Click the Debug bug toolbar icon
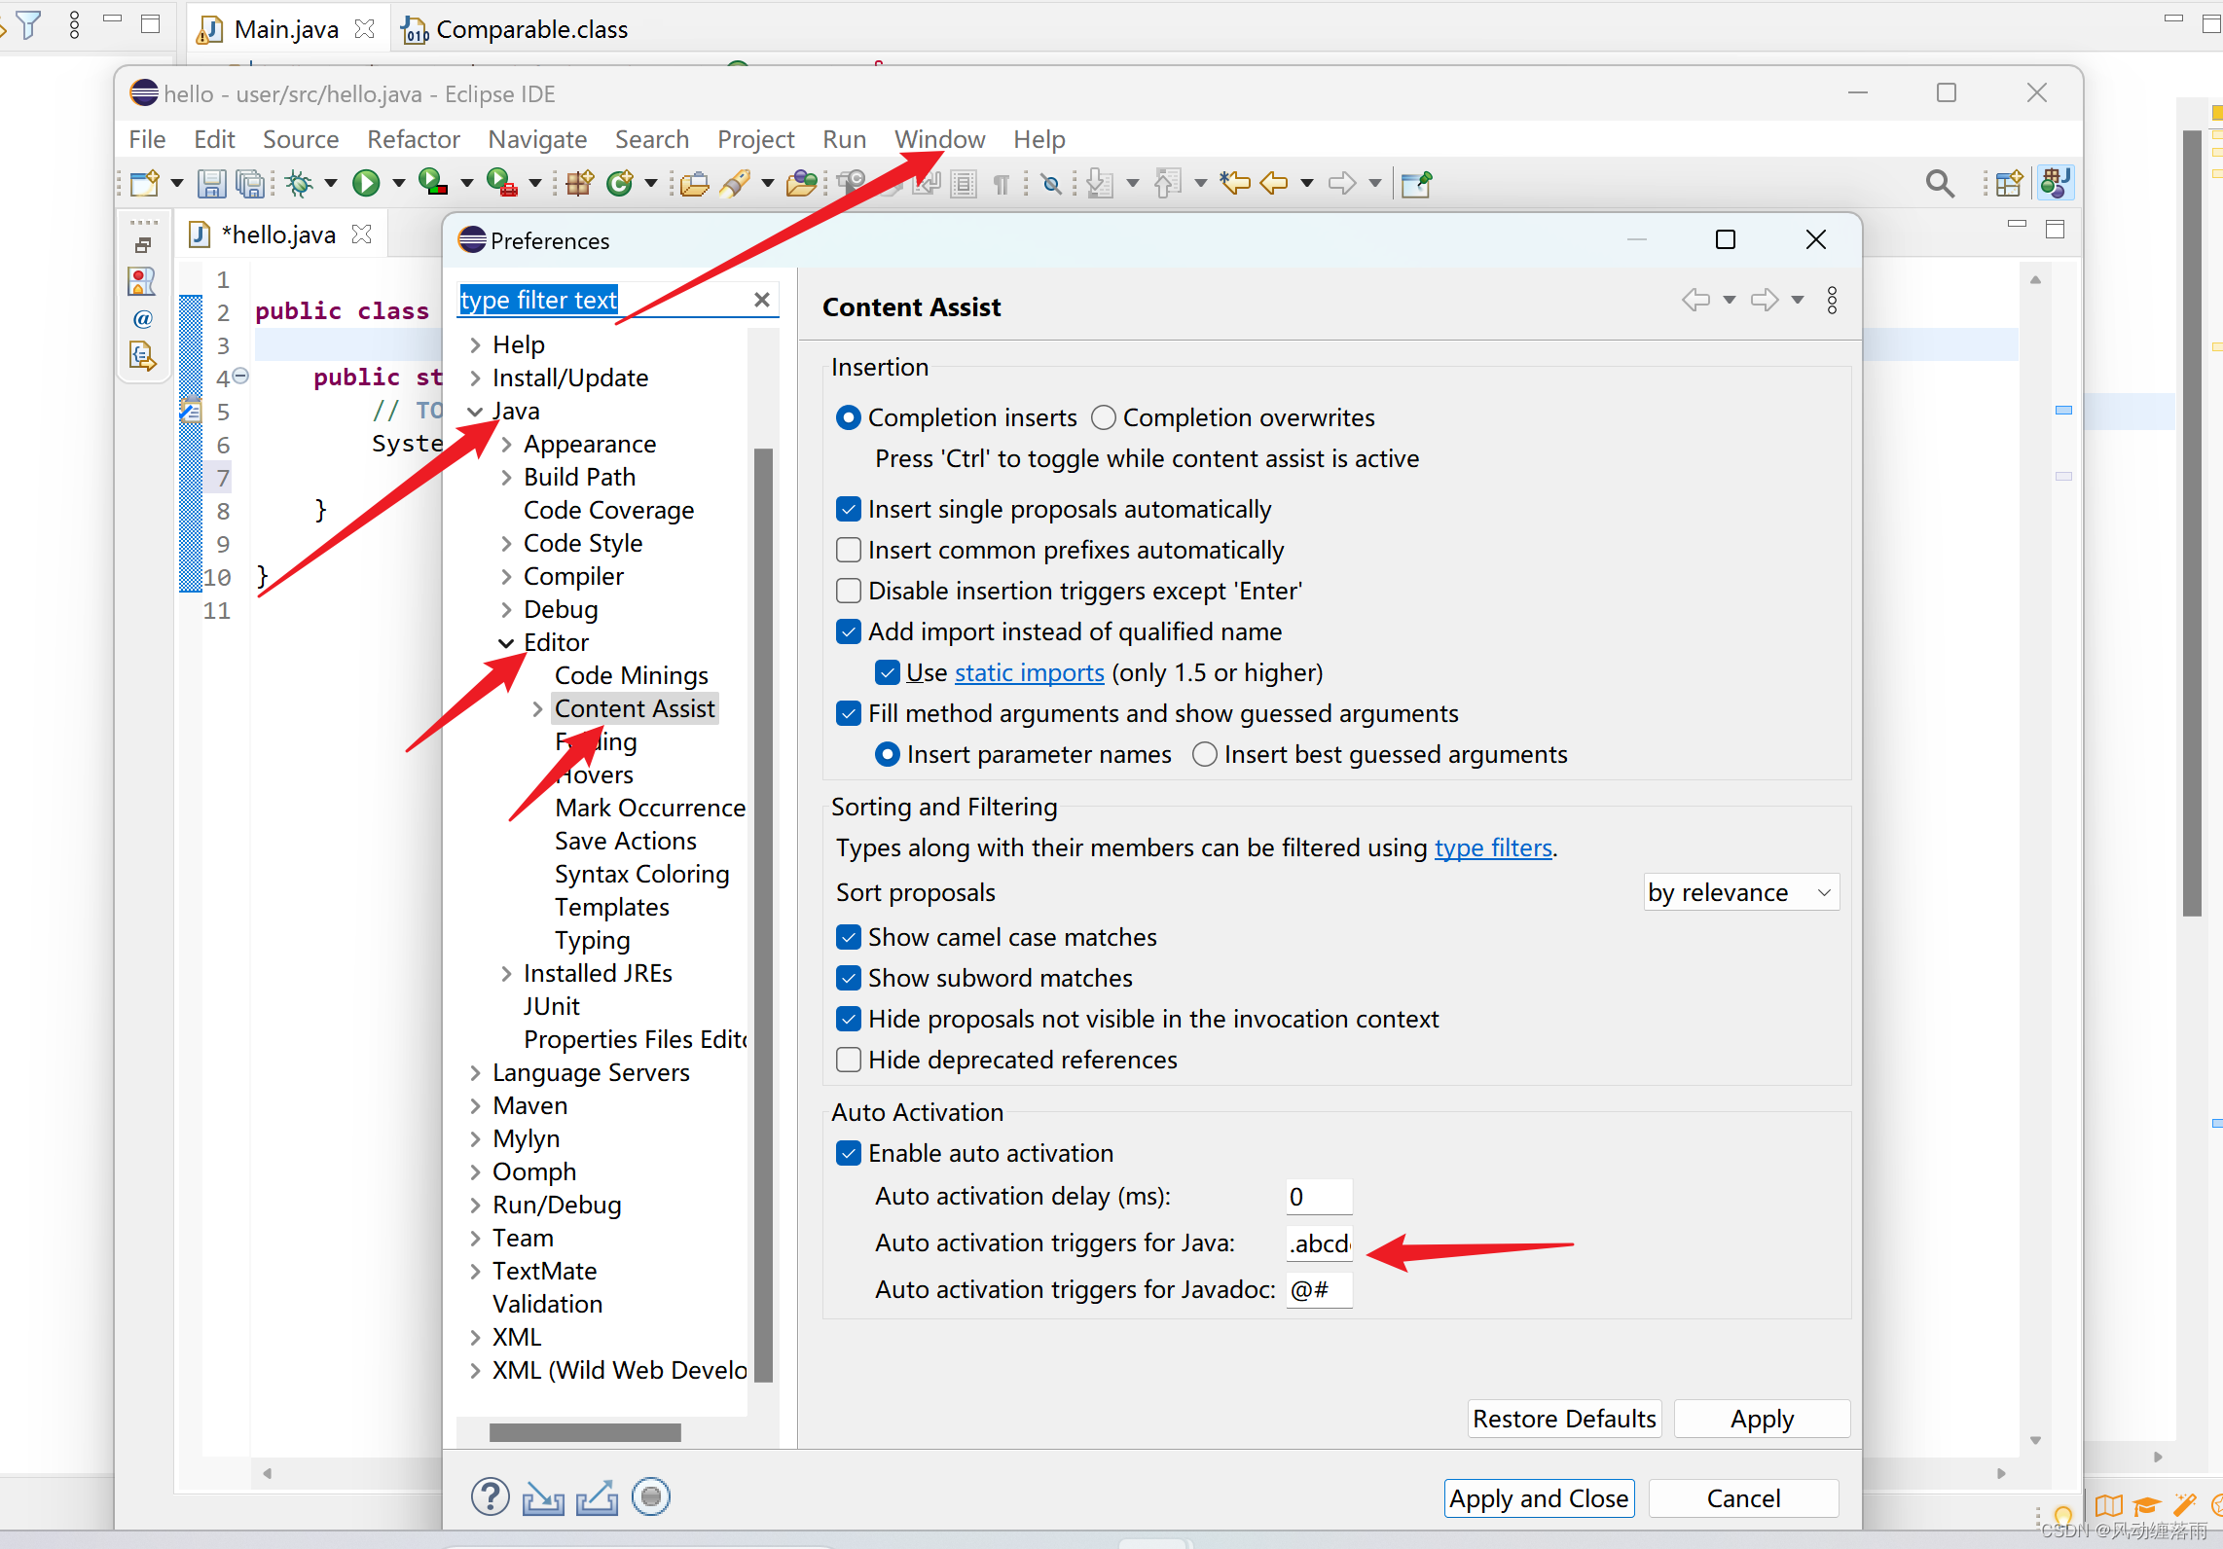The image size is (2223, 1549). [299, 183]
